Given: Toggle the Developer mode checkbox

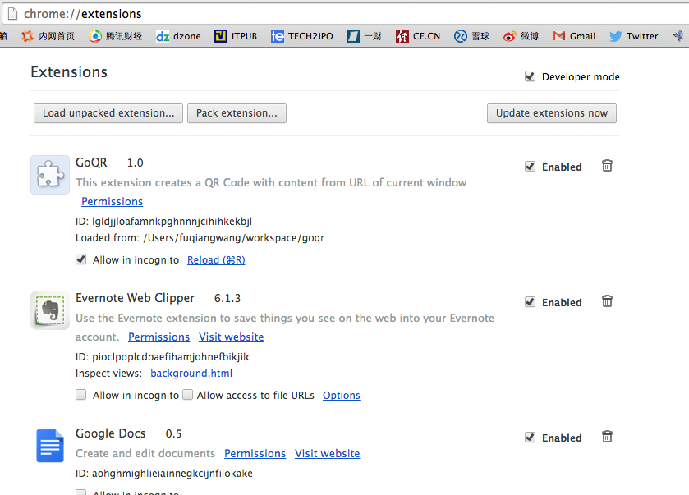Looking at the screenshot, I should tap(530, 76).
